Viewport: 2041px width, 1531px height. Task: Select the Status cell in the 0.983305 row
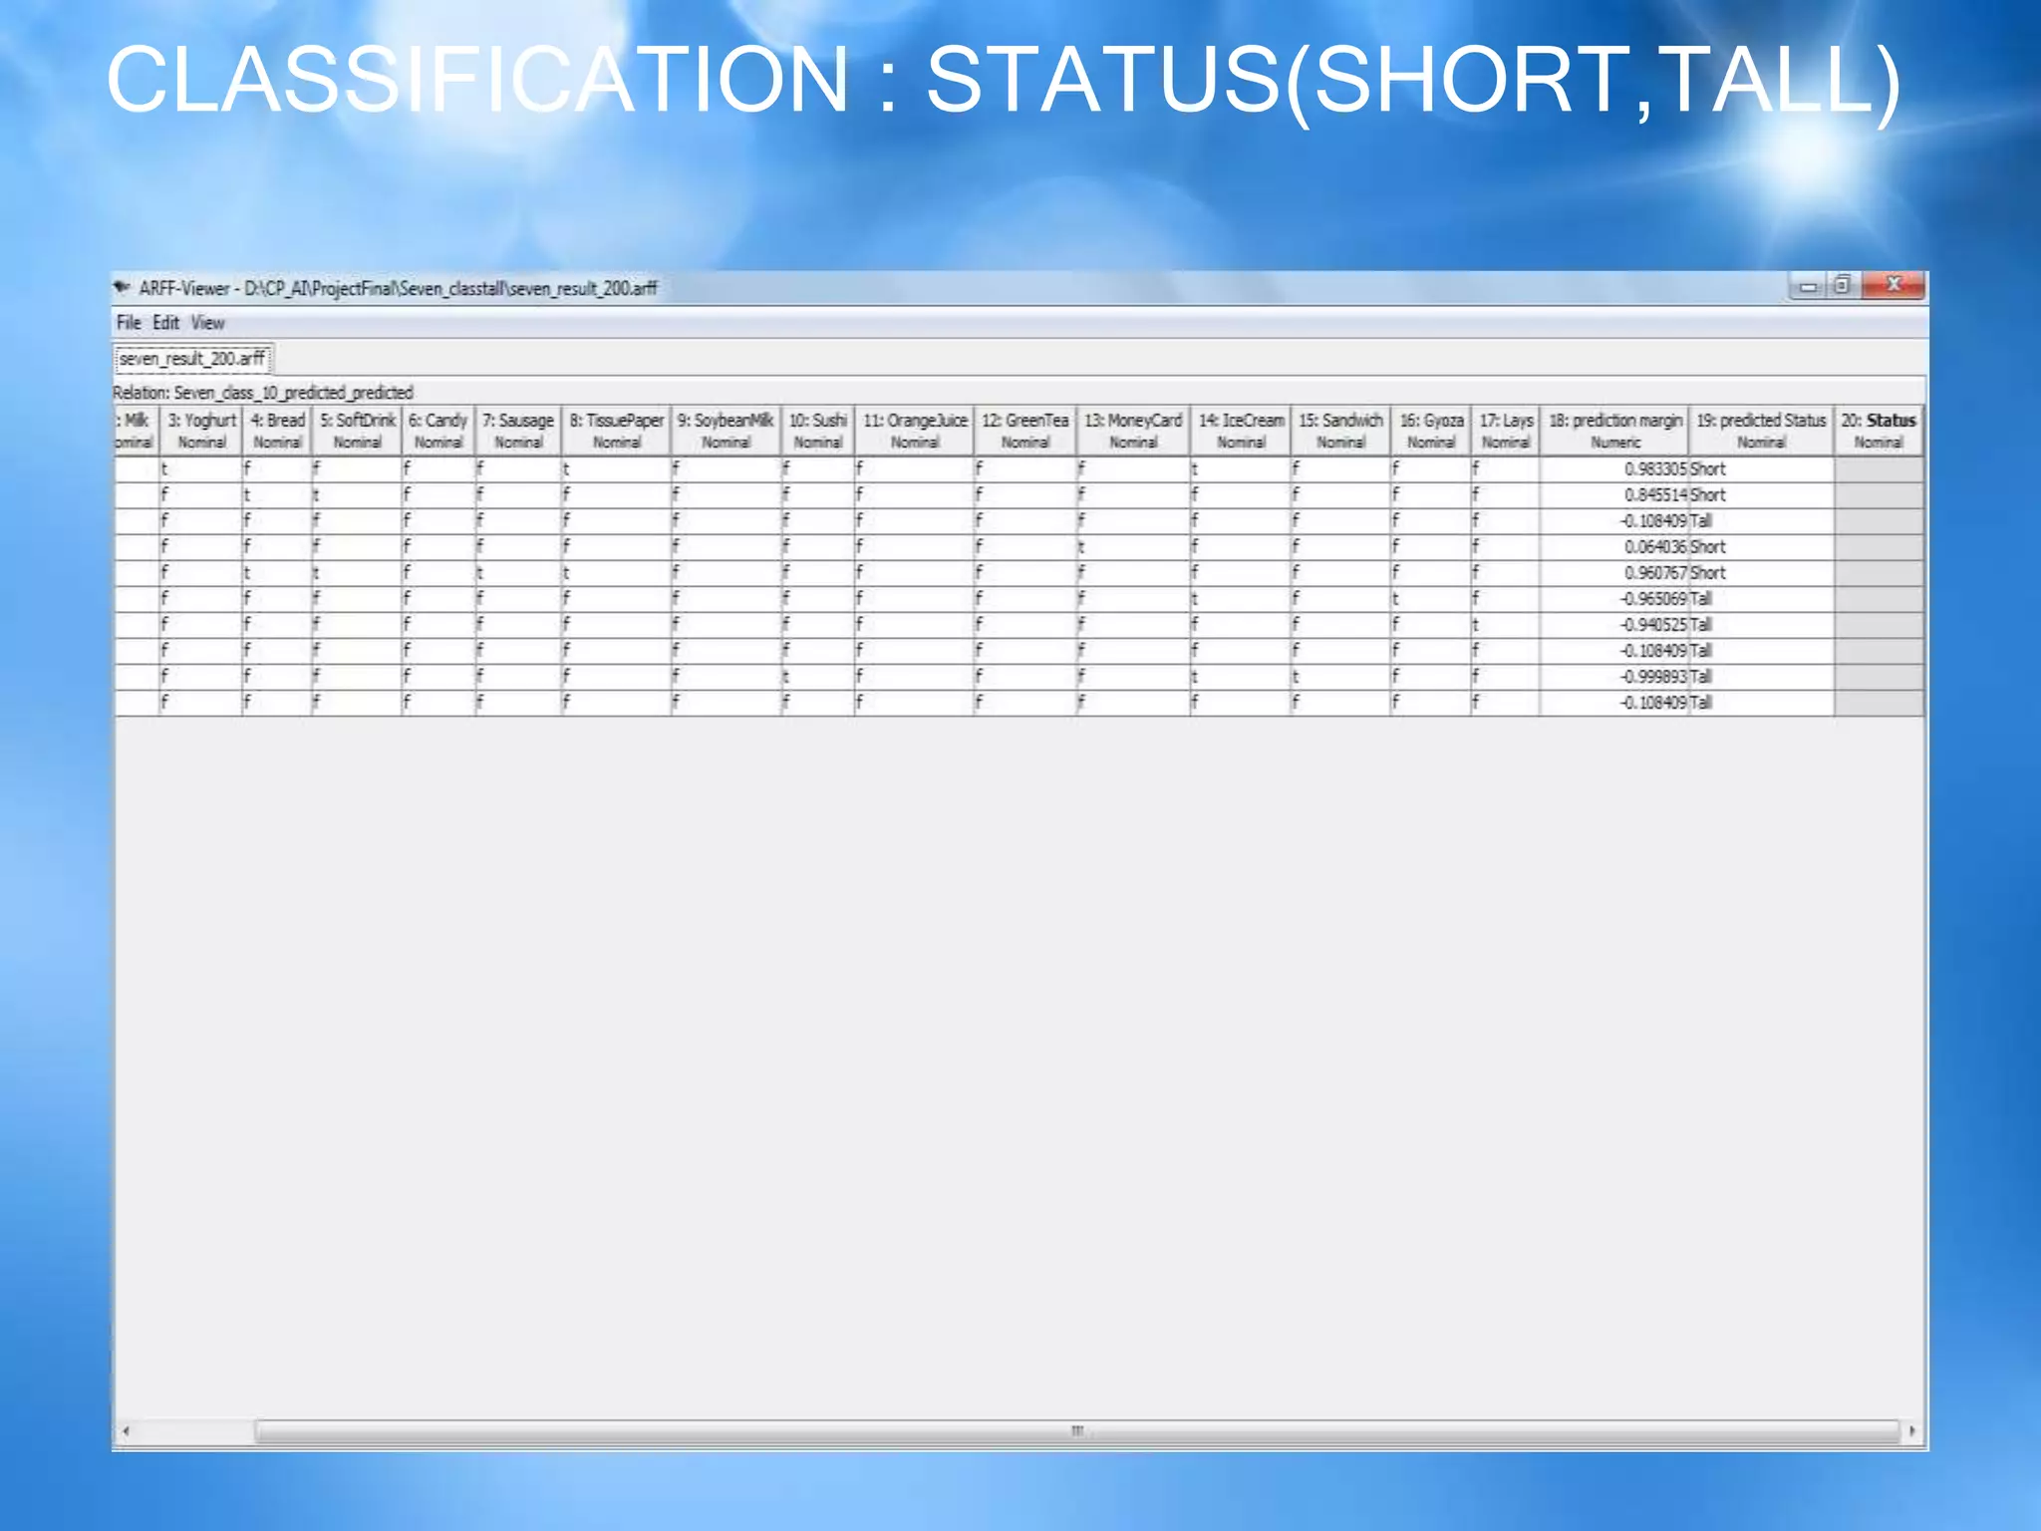[x=1879, y=469]
